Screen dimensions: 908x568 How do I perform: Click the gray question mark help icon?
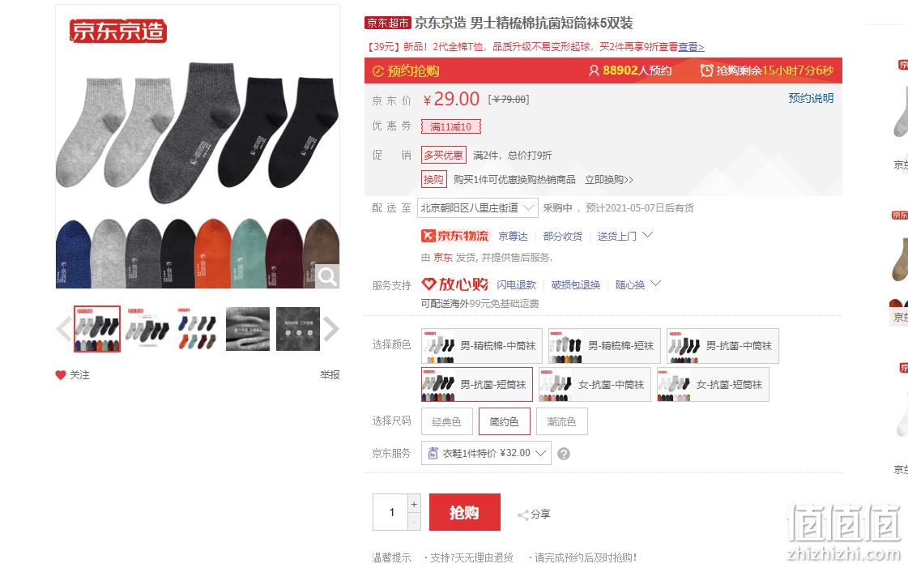point(564,454)
